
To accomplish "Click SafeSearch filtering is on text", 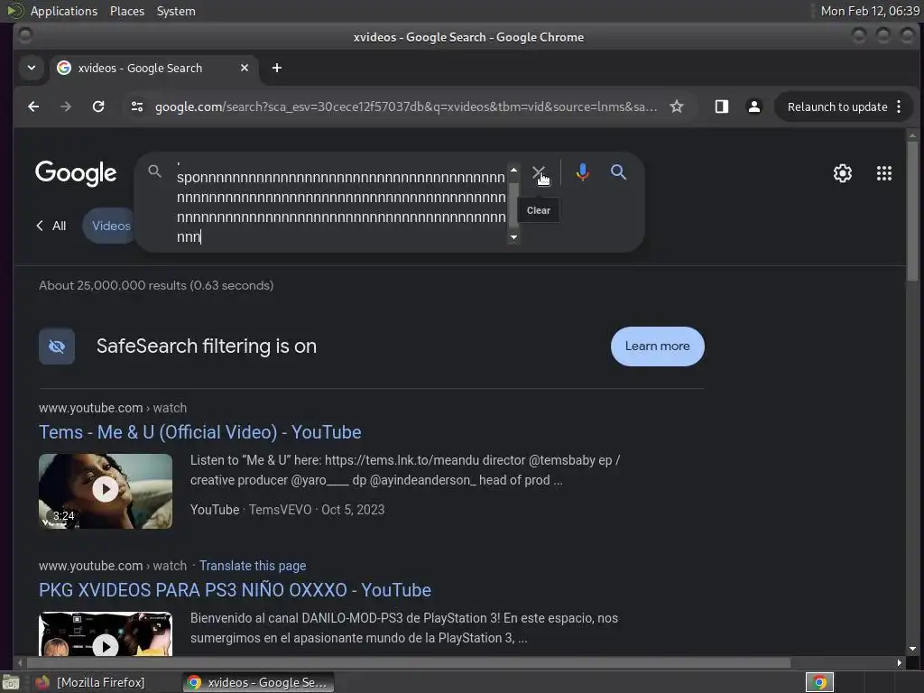I will coord(207,346).
